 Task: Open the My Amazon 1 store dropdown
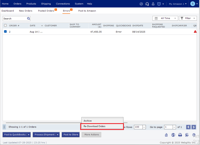(178, 4)
